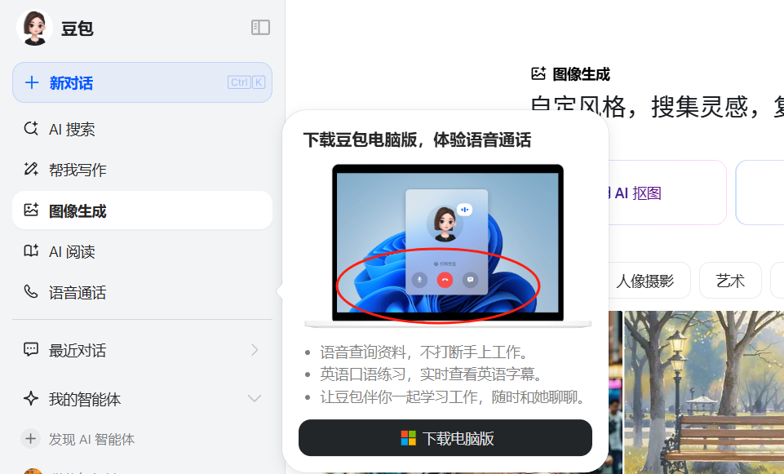Image resolution: width=784 pixels, height=474 pixels.
Task: Open 帮我写作 in the sidebar
Action: pos(142,170)
